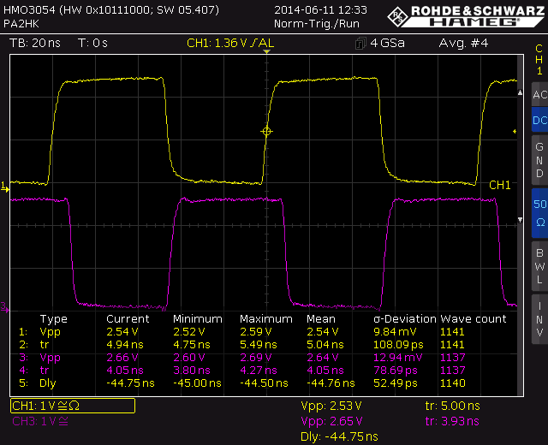Click the yellow trigger level arrow on right
548x445 pixels.
pyautogui.click(x=515, y=132)
